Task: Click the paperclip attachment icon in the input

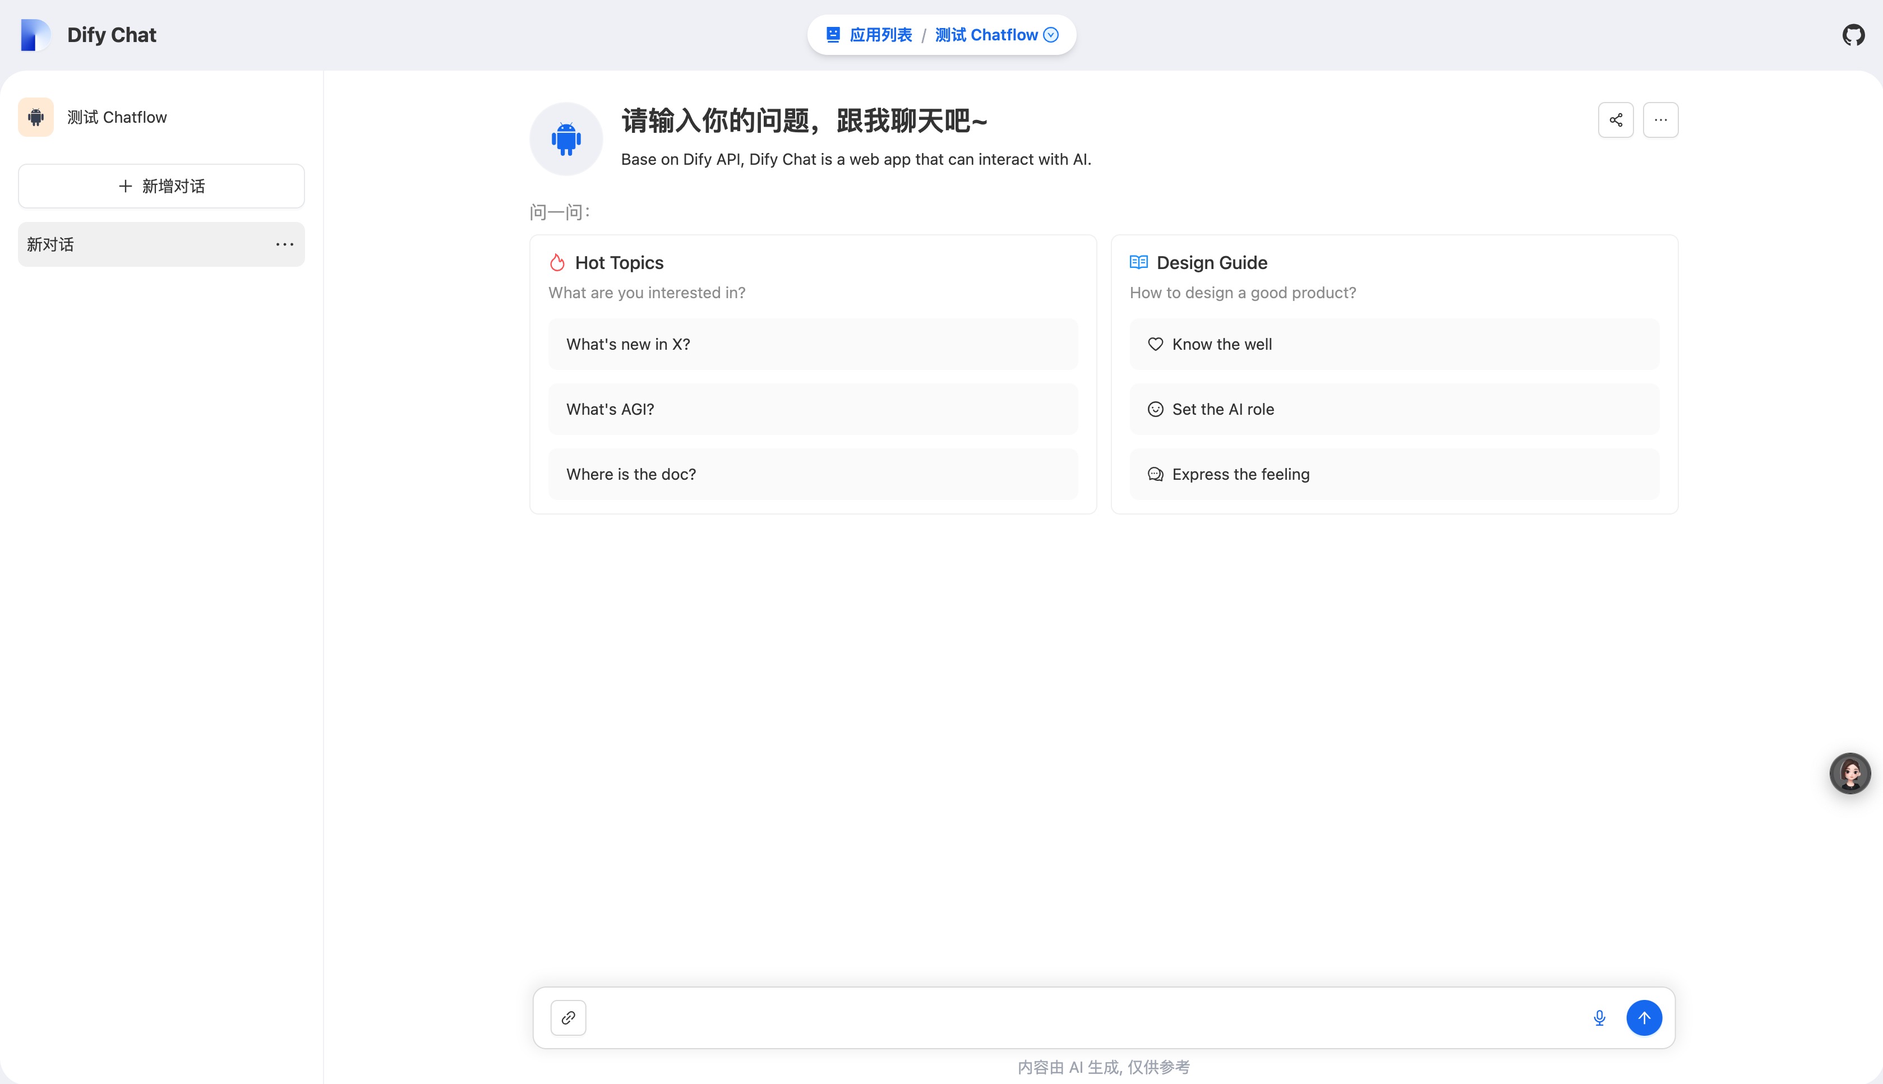Action: tap(567, 1017)
